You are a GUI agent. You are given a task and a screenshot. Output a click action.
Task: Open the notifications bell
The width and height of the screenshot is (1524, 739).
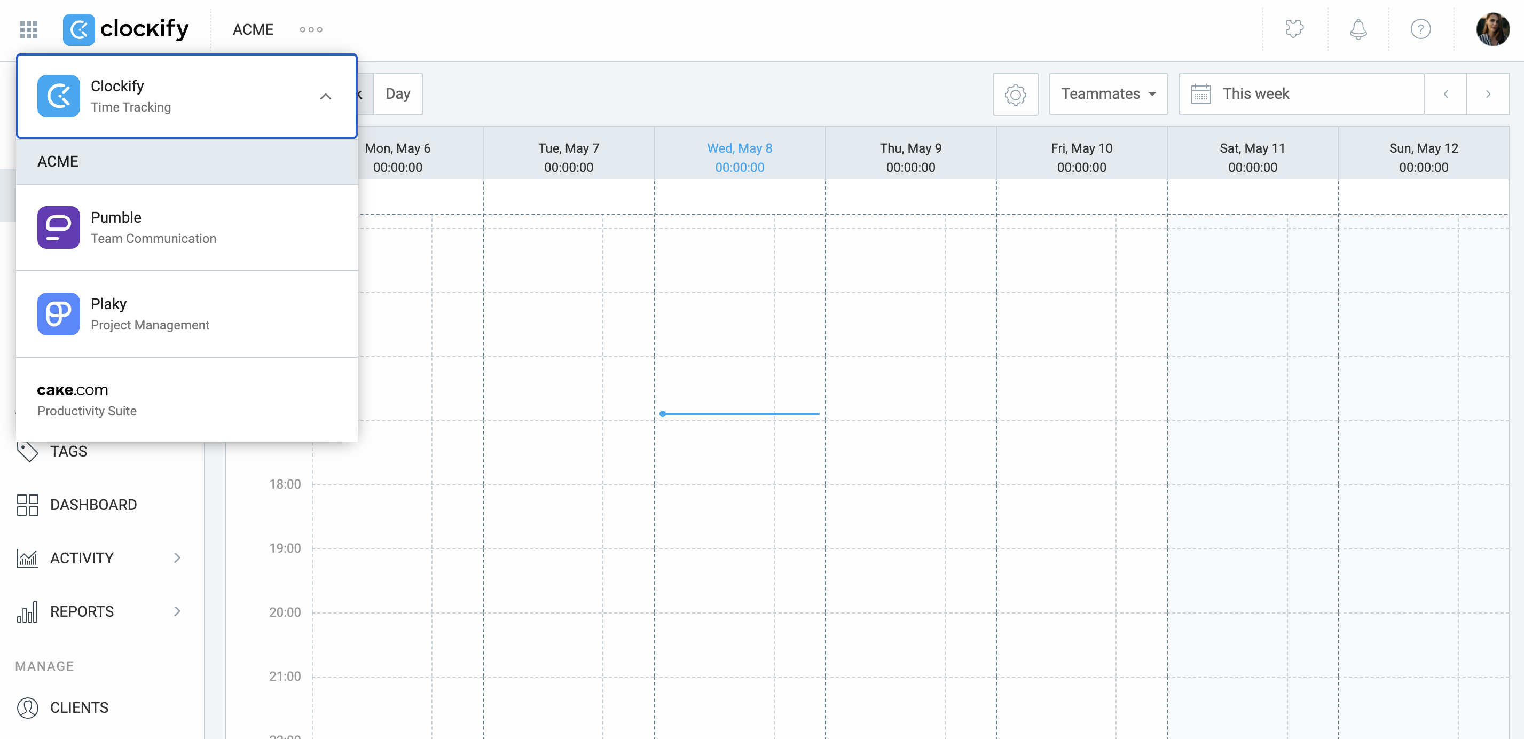point(1358,29)
